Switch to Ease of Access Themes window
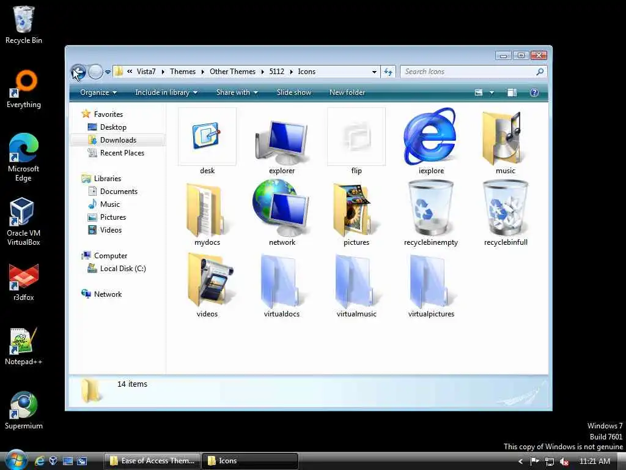Viewport: 626px width, 470px height. point(152,461)
